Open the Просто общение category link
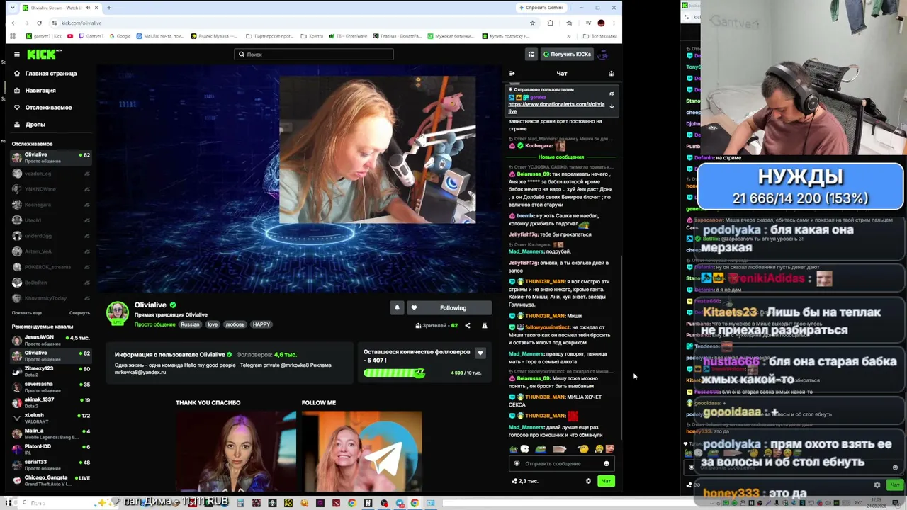907x510 pixels. coord(154,324)
